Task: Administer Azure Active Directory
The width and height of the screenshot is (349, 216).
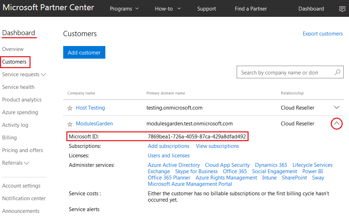Action: [x=174, y=165]
